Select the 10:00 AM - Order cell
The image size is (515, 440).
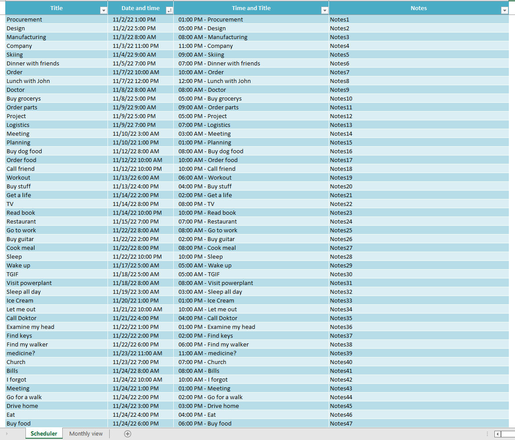(x=251, y=72)
